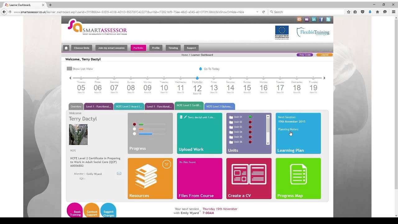Click the Choose Units button
Viewport: 398px width, 224px height.
pyautogui.click(x=81, y=48)
